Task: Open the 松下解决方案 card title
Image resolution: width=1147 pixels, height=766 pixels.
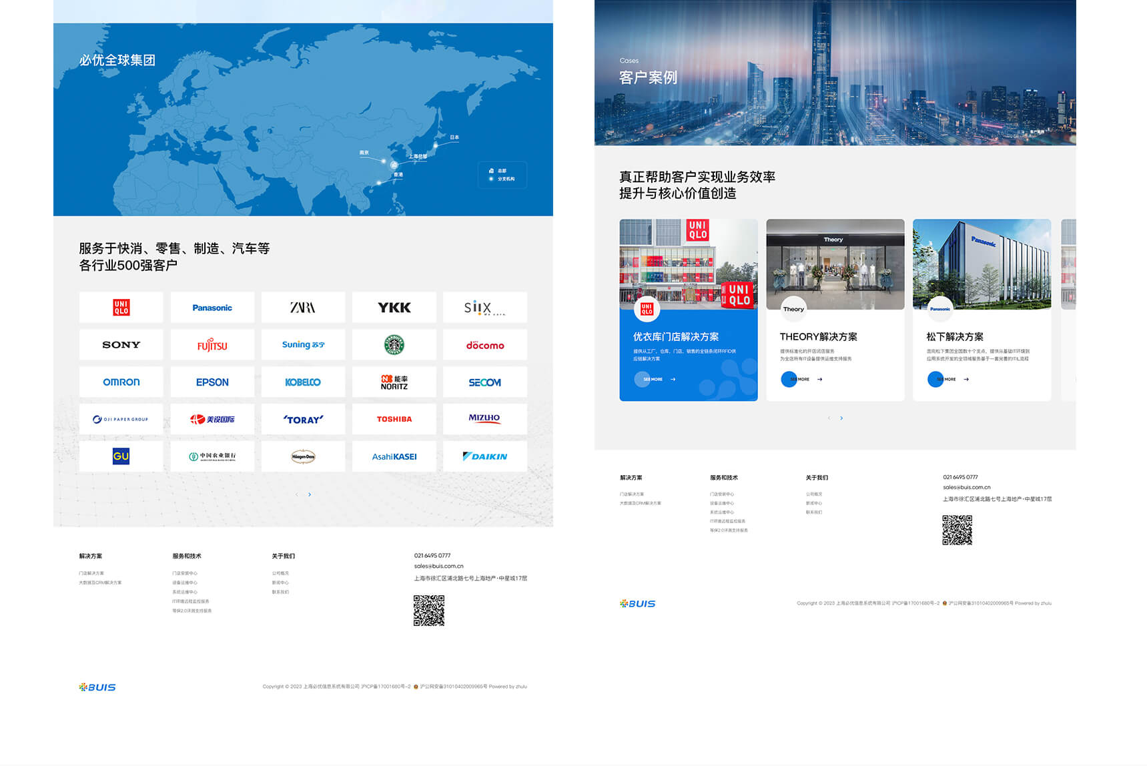Action: pos(955,337)
